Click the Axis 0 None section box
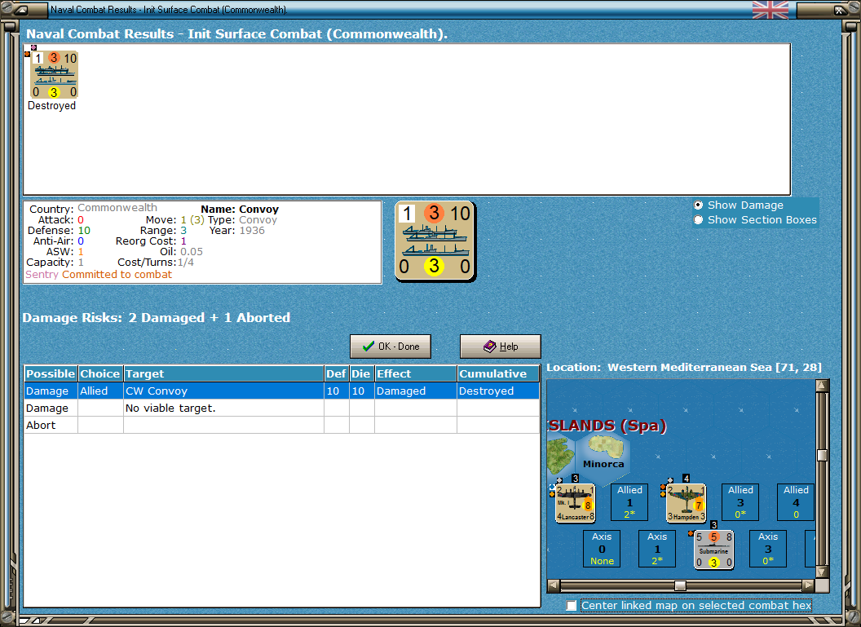 point(602,549)
